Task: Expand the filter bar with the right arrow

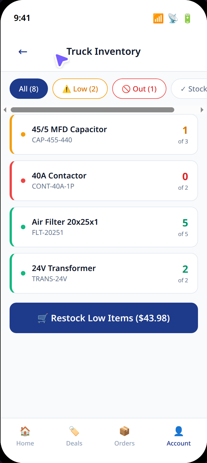Action: [x=202, y=110]
